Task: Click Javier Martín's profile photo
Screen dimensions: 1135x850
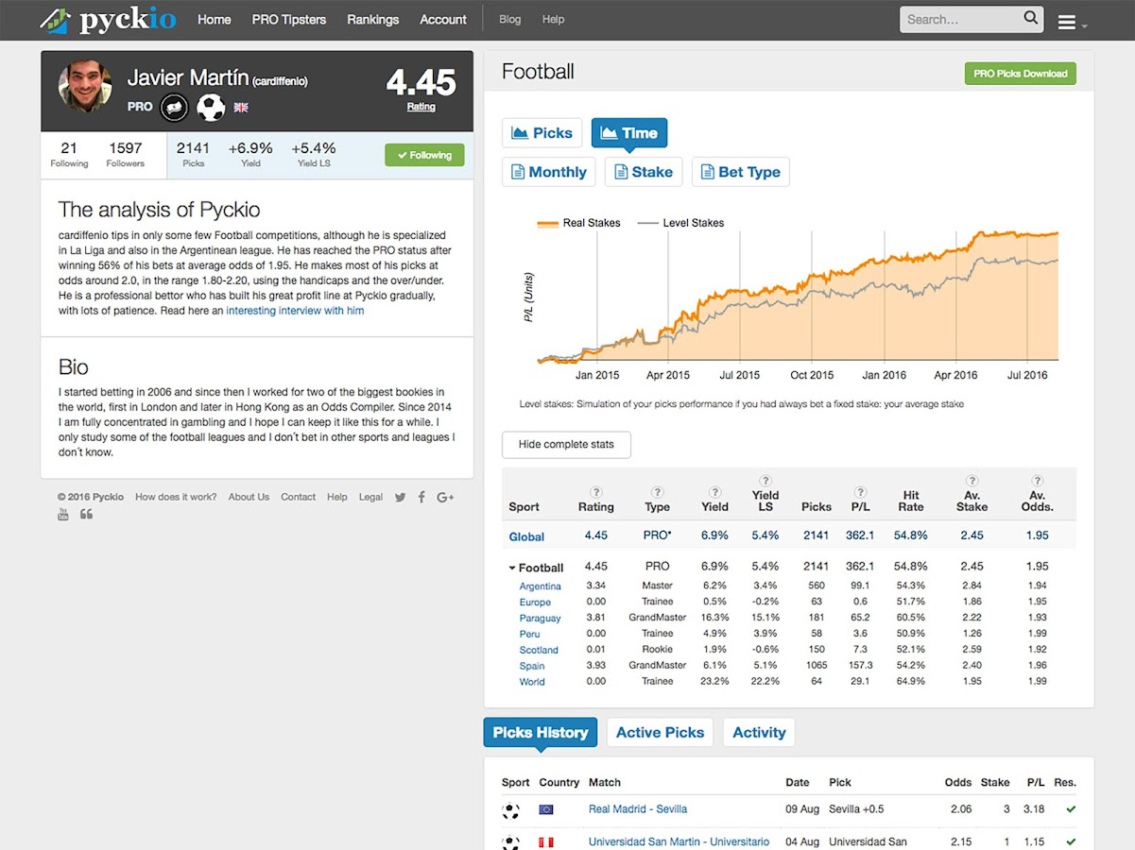Action: pyautogui.click(x=85, y=86)
